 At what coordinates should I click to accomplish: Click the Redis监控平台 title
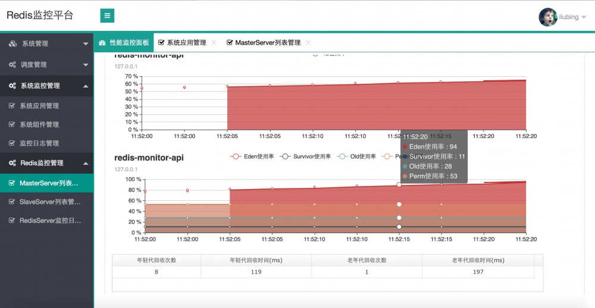coord(40,15)
